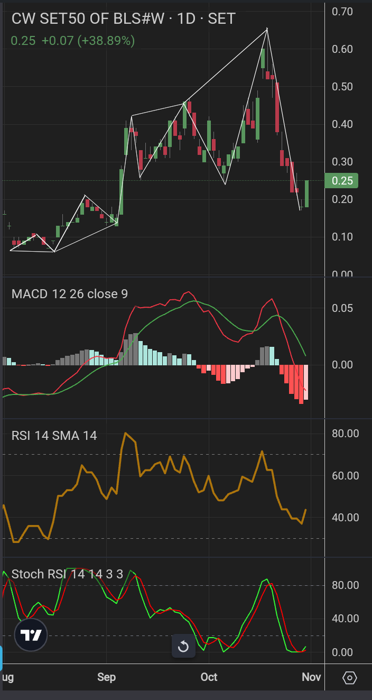
Task: Click the 0.05 MACD axis value
Action: pyautogui.click(x=342, y=308)
